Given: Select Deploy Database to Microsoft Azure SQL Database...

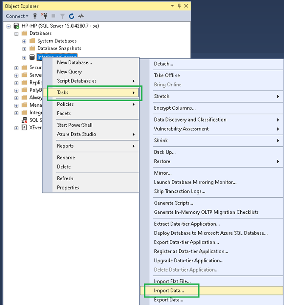Looking at the screenshot, I should click(211, 233).
